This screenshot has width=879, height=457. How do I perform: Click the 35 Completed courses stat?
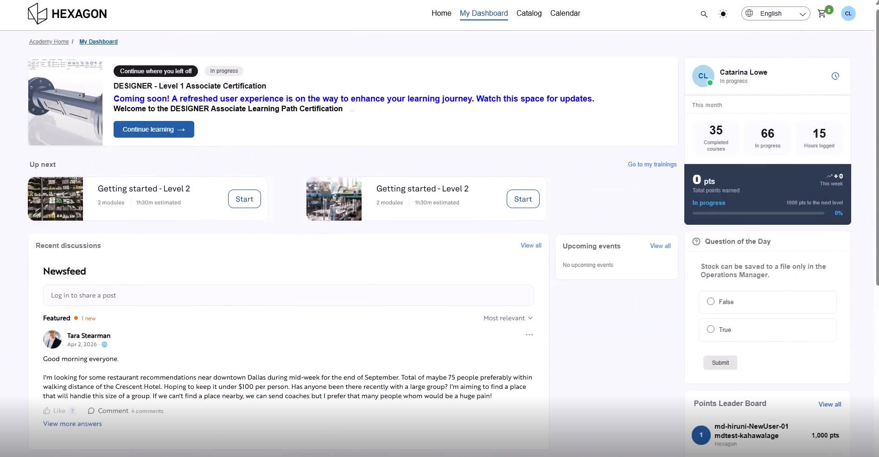point(716,138)
